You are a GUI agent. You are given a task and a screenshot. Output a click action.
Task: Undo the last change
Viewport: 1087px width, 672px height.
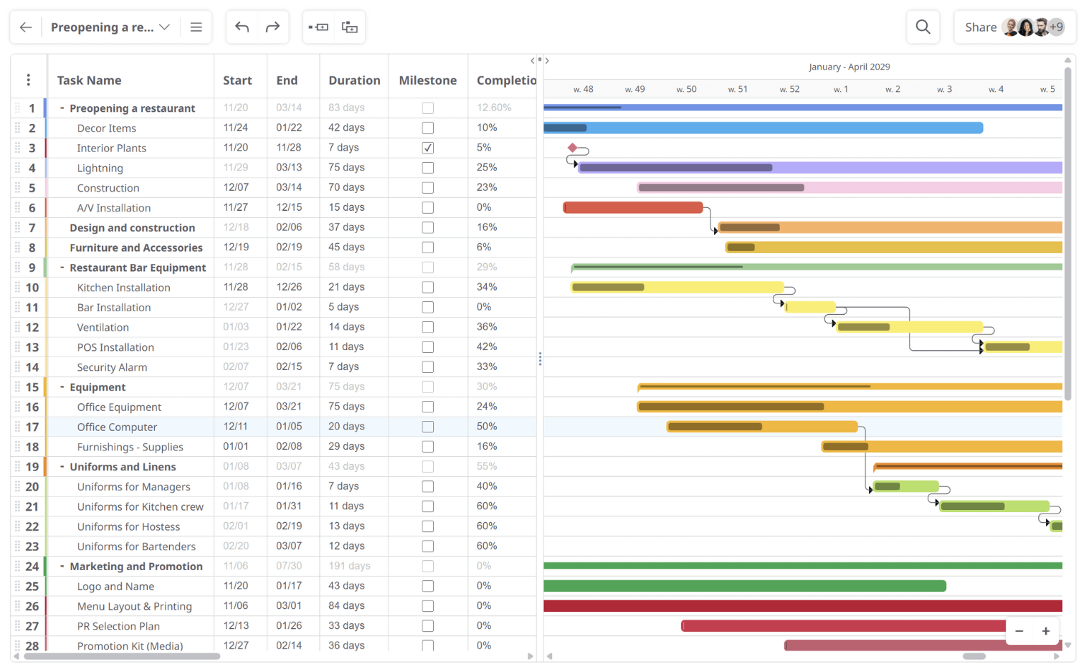pyautogui.click(x=241, y=26)
